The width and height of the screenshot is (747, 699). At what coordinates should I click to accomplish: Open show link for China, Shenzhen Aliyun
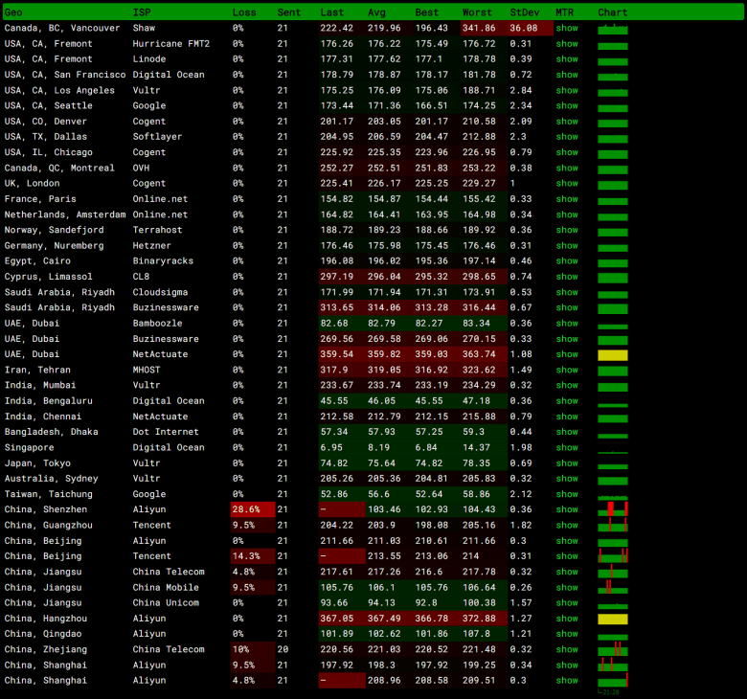[567, 509]
